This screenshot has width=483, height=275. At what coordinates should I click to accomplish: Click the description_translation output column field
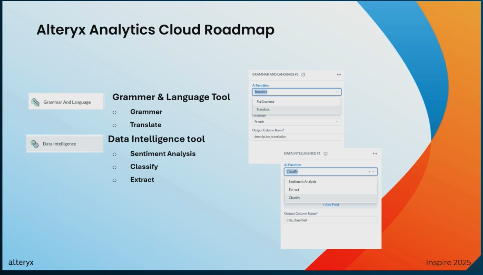click(x=297, y=136)
